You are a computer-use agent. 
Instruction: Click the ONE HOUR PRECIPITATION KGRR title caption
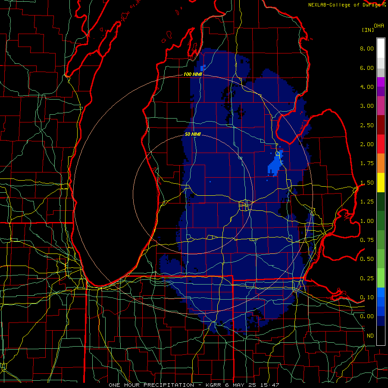[x=194, y=385]
